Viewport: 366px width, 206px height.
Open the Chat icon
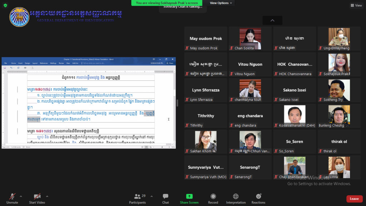pyautogui.click(x=165, y=196)
